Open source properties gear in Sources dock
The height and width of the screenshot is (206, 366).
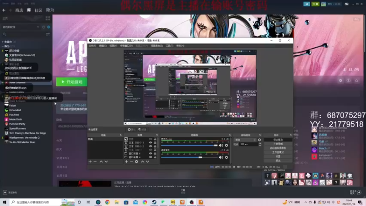[136, 162]
